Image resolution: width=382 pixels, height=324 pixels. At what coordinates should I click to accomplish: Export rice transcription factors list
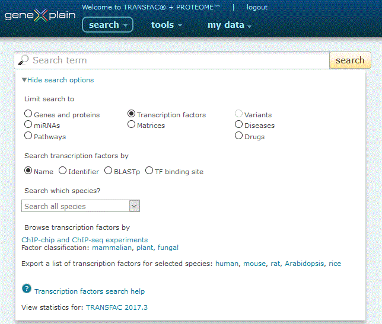pos(335,264)
